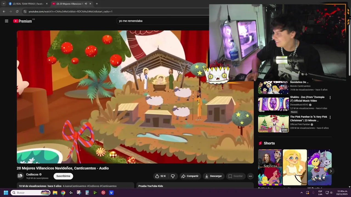The height and width of the screenshot is (197, 351).
Task: Open the sync update tray icon
Action: click(307, 193)
